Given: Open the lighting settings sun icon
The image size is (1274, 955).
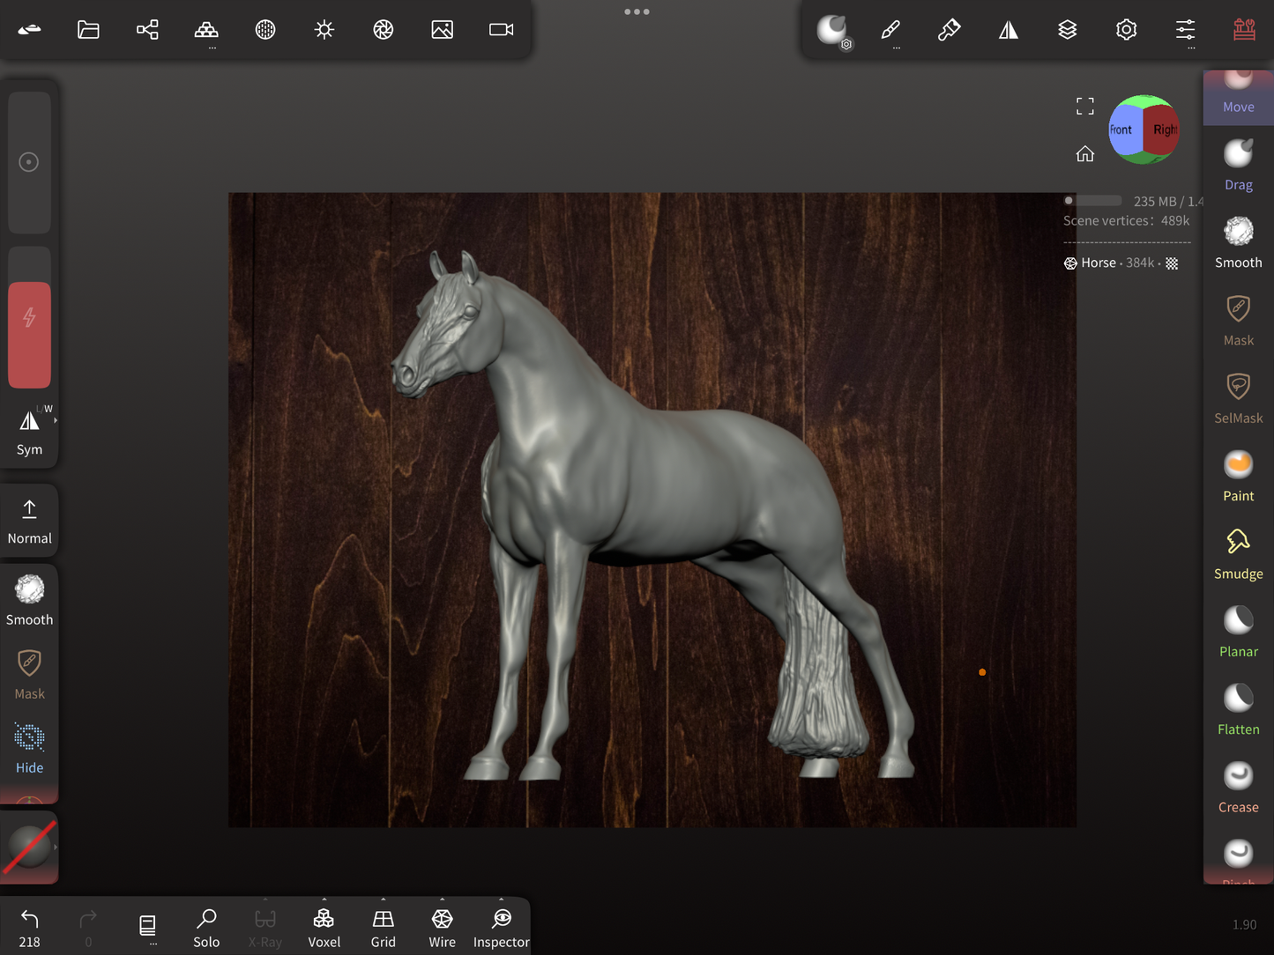Looking at the screenshot, I should (x=324, y=30).
